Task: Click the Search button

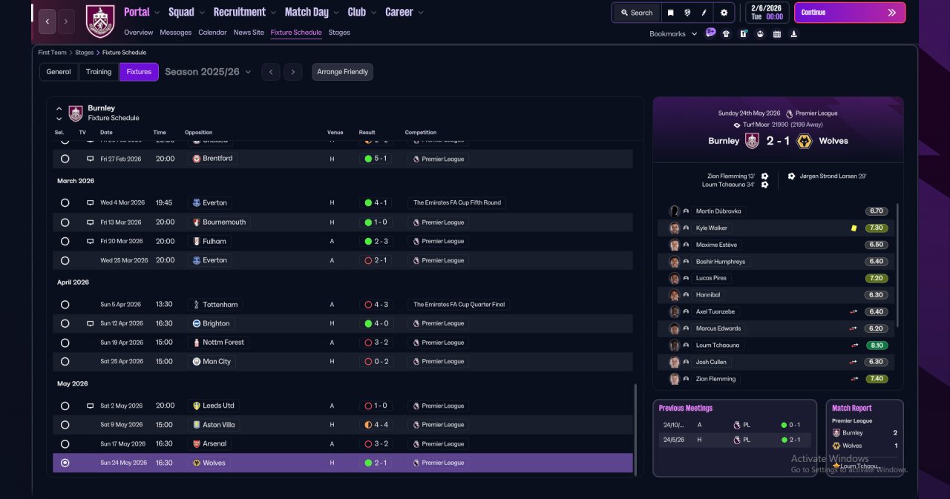Action: point(637,13)
